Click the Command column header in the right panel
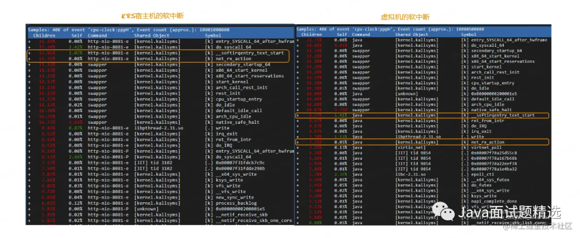This screenshot has height=238, width=580. (x=361, y=34)
